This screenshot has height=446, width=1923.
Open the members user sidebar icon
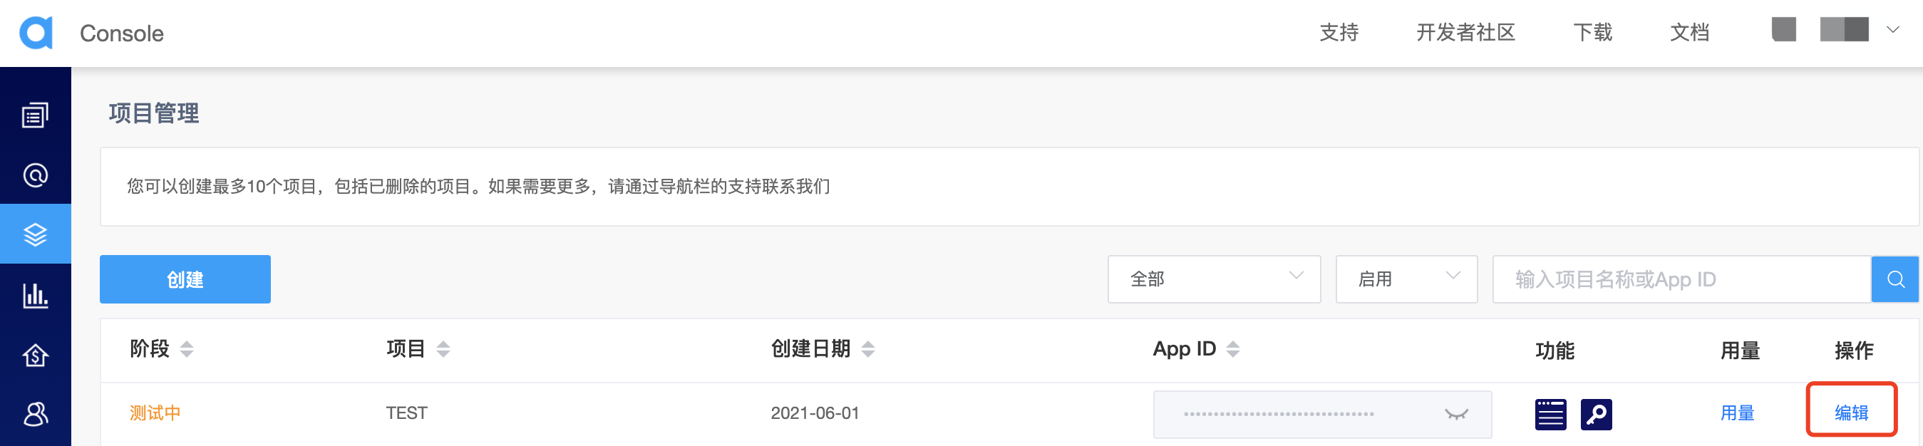pyautogui.click(x=35, y=414)
